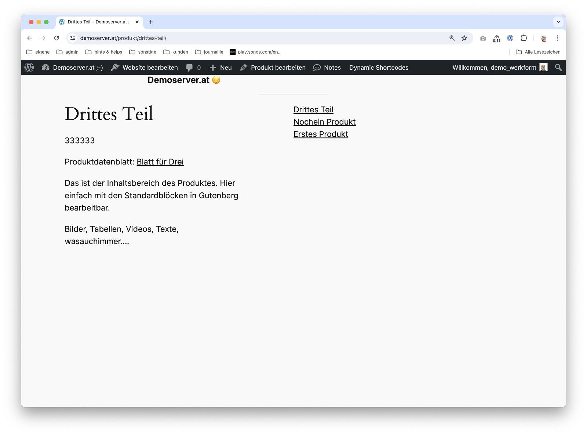
Task: Click the 333333 product number text
Action: 80,141
